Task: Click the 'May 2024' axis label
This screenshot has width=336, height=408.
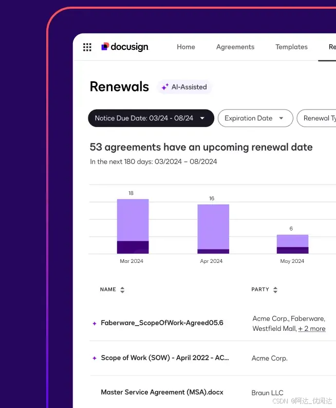Action: [292, 261]
